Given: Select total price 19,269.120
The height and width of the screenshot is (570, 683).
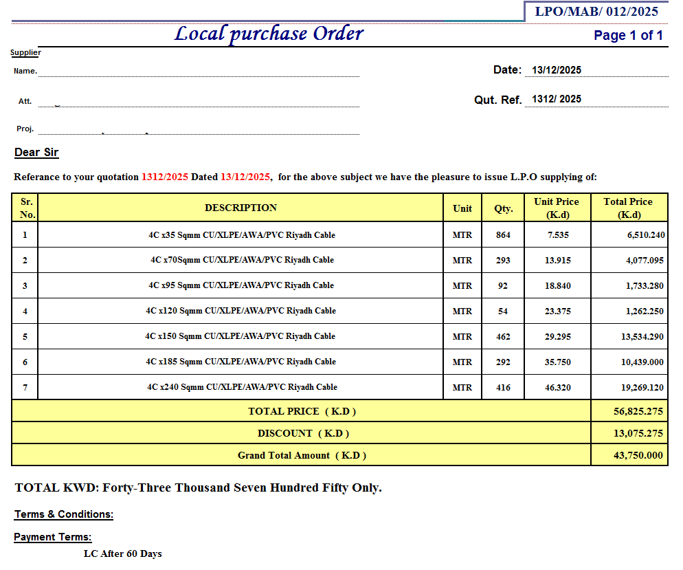Looking at the screenshot, I should pyautogui.click(x=642, y=387).
